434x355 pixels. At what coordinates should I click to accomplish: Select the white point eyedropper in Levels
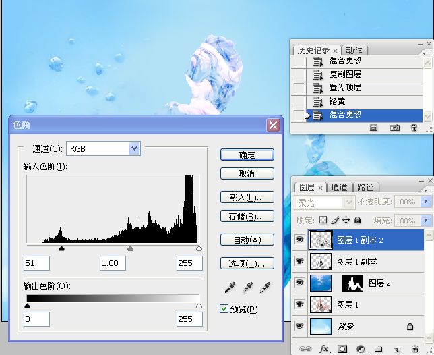[265, 288]
